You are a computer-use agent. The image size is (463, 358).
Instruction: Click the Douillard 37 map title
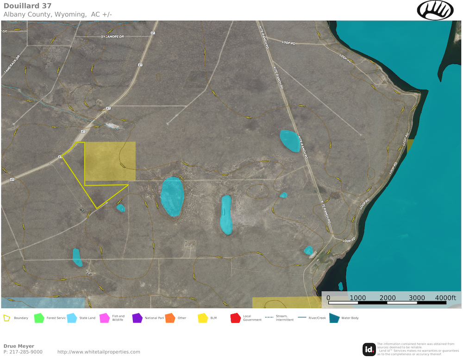(x=27, y=6)
